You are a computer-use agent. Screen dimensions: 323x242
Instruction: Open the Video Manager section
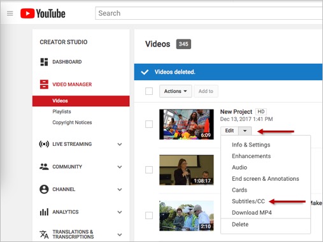click(72, 84)
